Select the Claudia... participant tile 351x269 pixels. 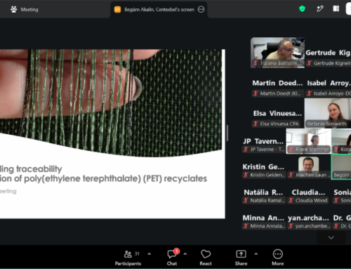coord(309,196)
